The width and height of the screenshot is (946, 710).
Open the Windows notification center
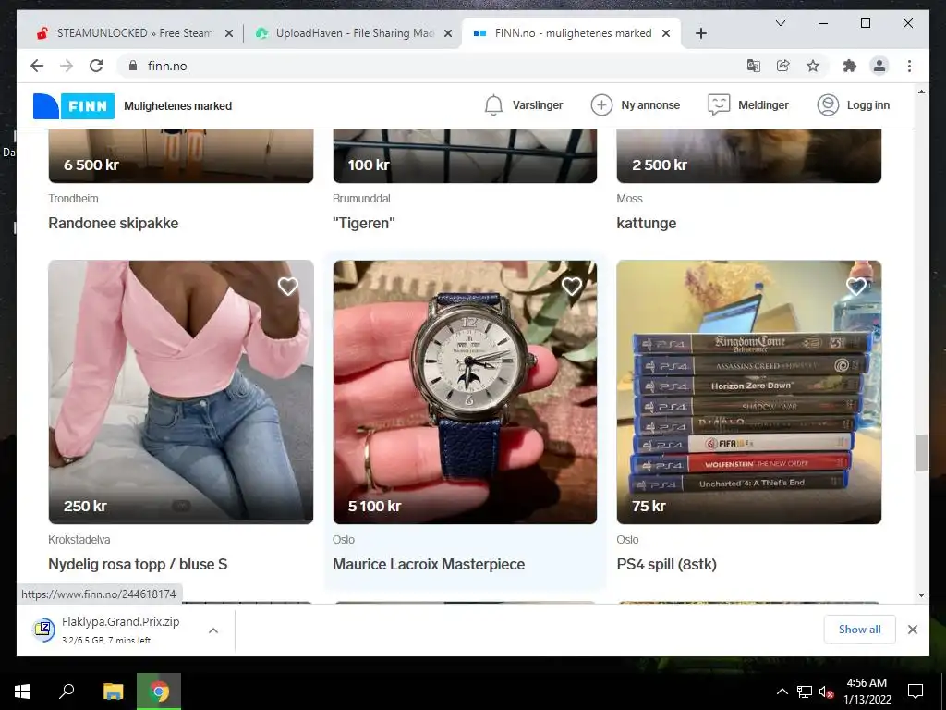(x=916, y=692)
